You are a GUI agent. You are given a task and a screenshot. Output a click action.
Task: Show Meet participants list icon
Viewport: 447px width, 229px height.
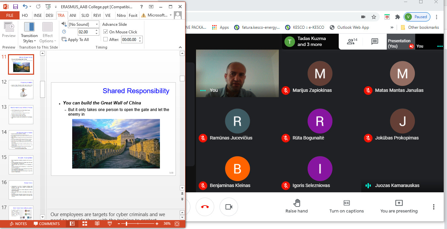(352, 41)
